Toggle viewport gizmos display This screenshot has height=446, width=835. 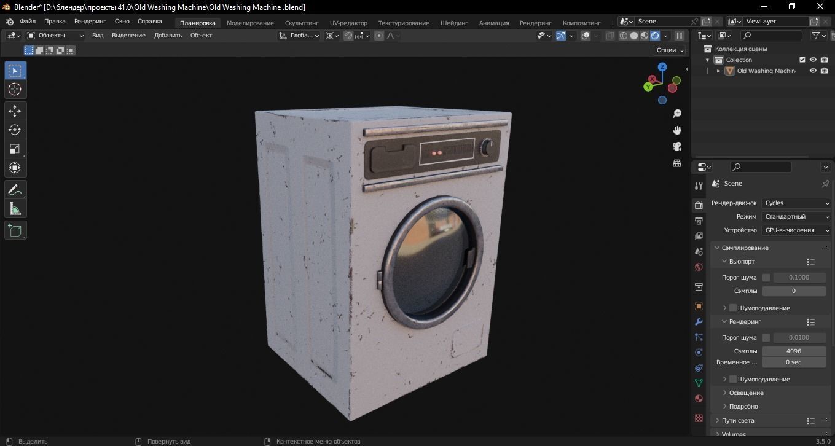pyautogui.click(x=561, y=36)
